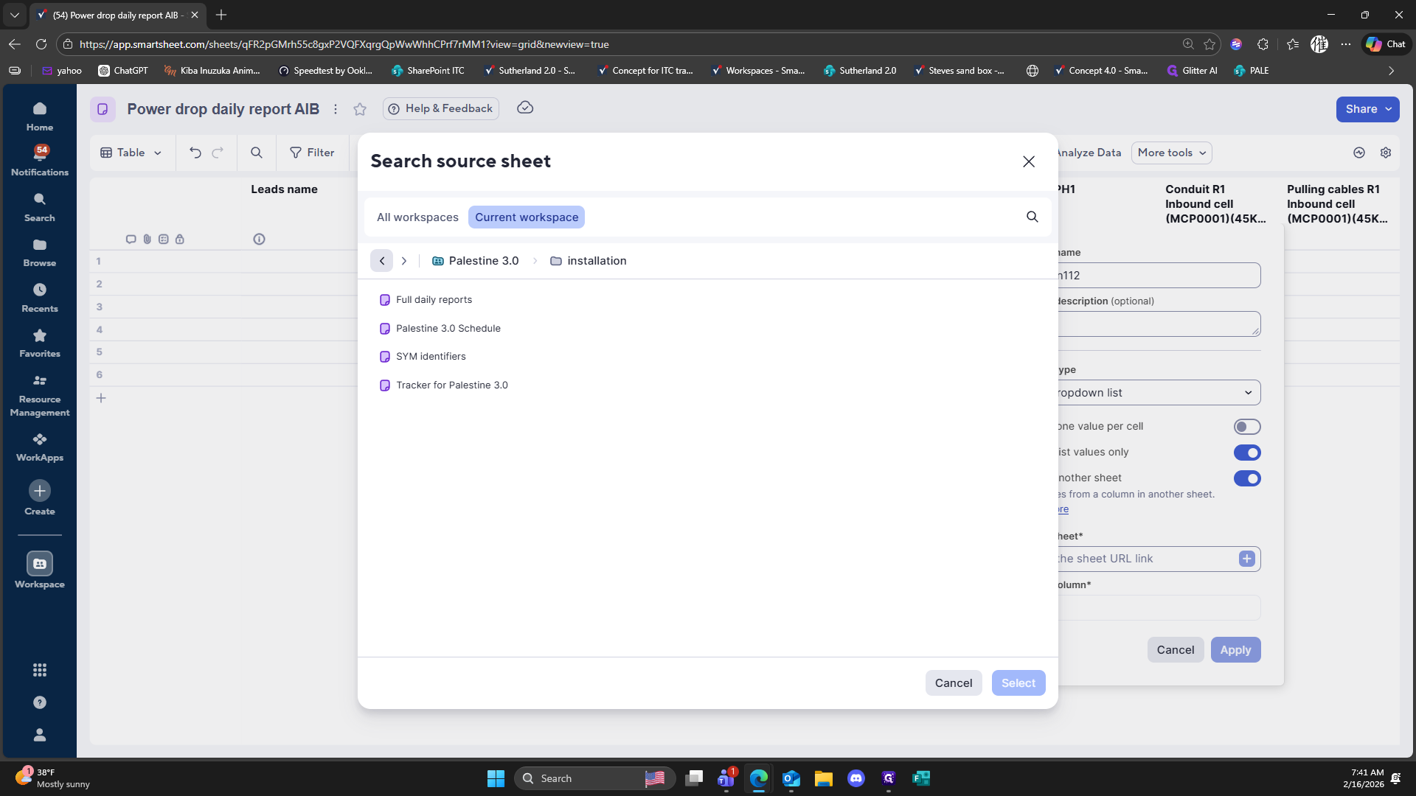Open Microsoft Teams from taskbar

tap(726, 778)
